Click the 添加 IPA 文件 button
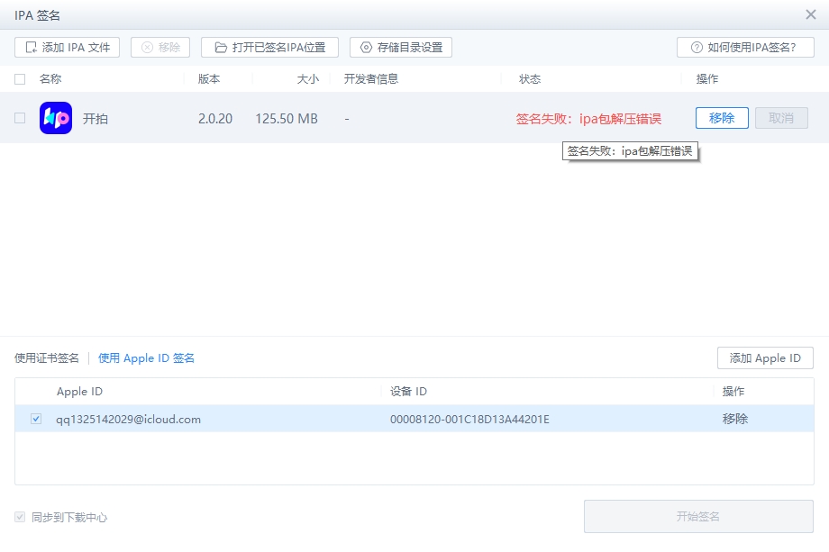The image size is (829, 552). click(x=67, y=48)
